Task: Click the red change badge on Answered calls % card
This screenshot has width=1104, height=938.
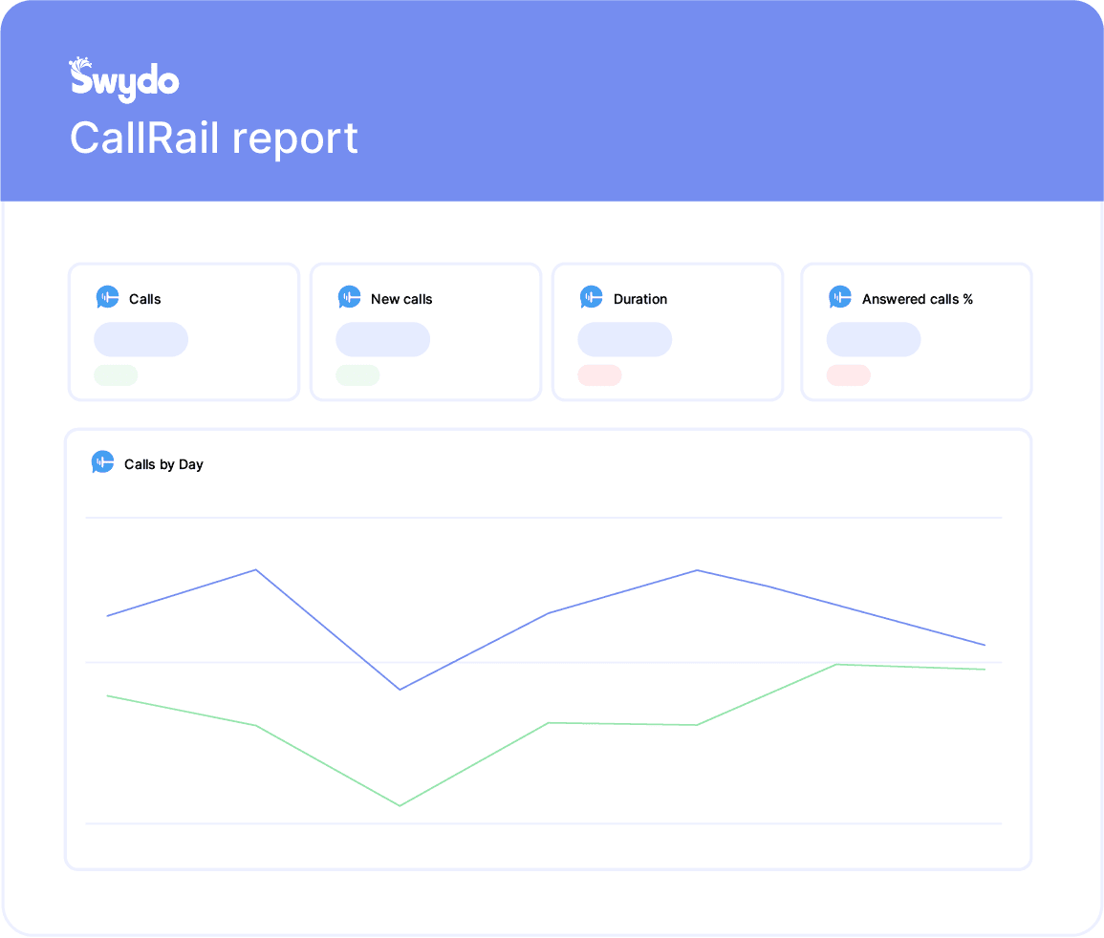Action: coord(849,375)
